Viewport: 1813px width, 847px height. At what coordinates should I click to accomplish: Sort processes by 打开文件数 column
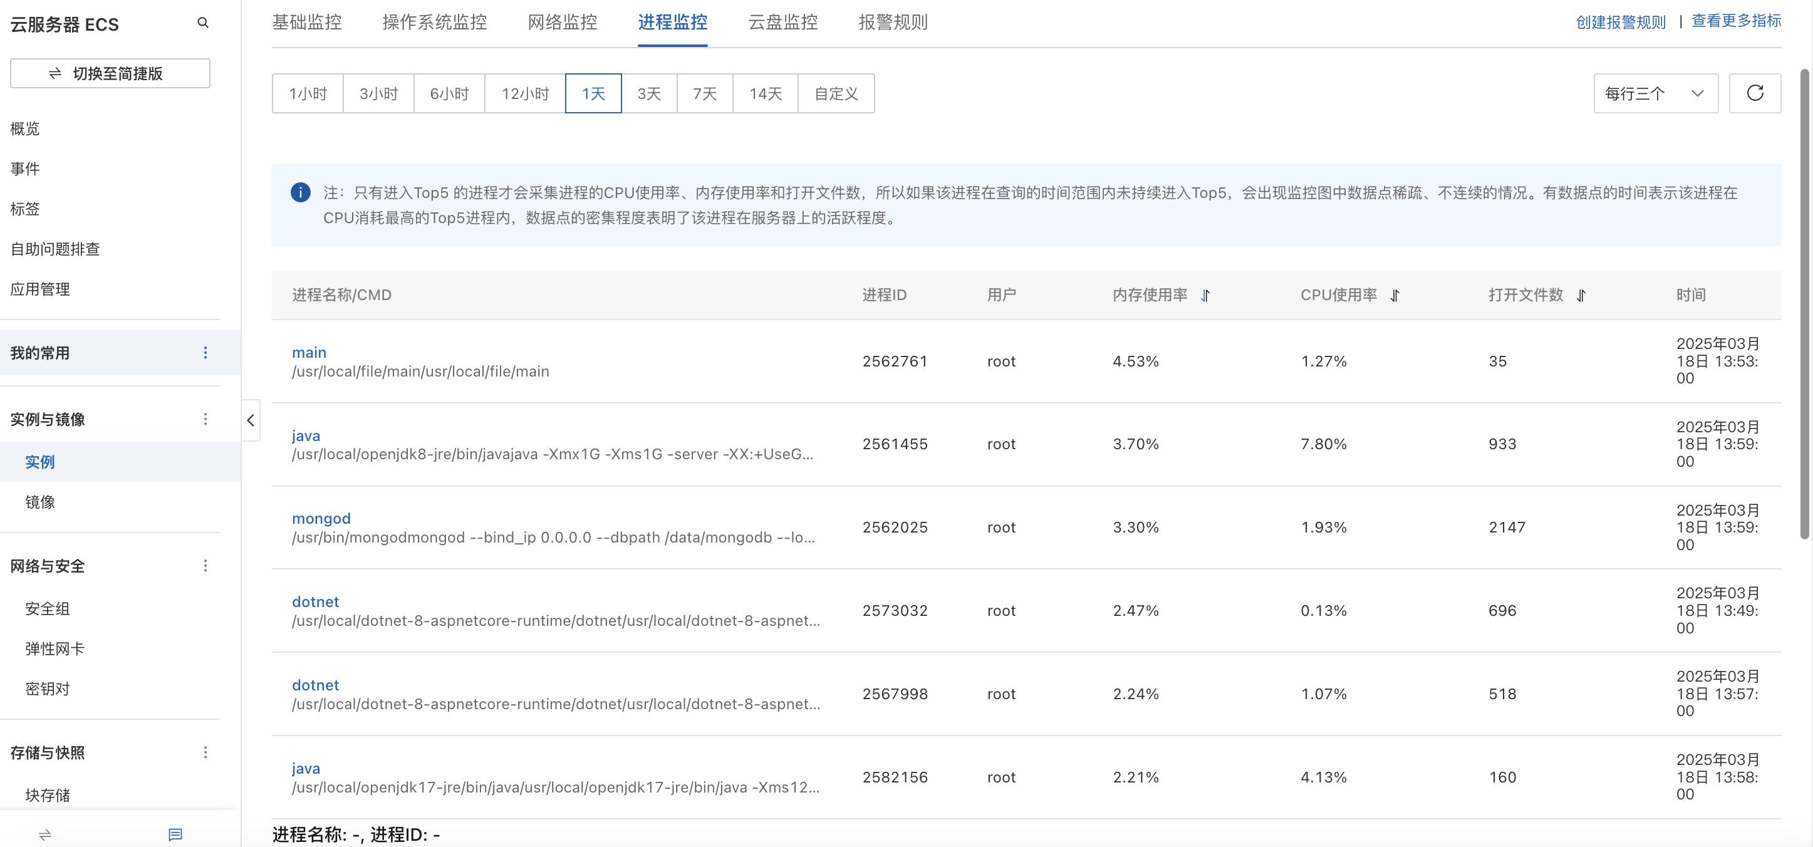(x=1581, y=295)
